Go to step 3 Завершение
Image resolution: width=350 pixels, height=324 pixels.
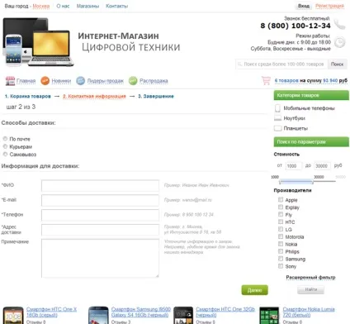[156, 96]
